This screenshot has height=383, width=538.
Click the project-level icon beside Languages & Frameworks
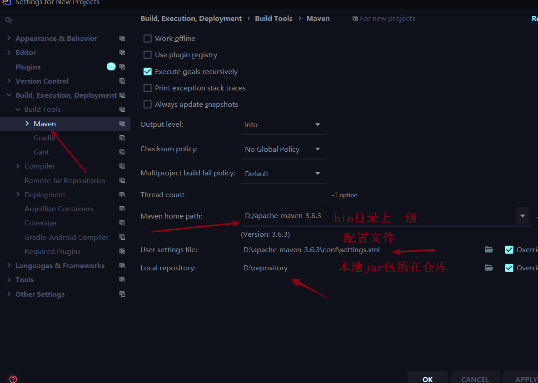tap(122, 265)
